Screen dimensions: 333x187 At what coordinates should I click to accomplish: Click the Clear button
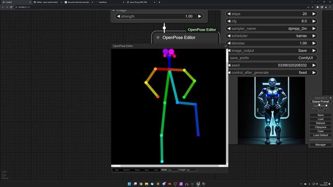pyautogui.click(x=321, y=131)
